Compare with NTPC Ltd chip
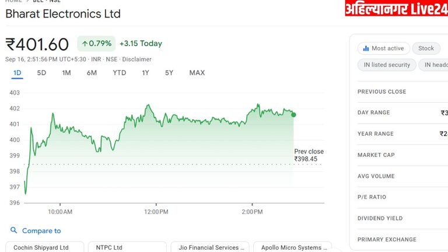448x252 pixels. tap(109, 247)
